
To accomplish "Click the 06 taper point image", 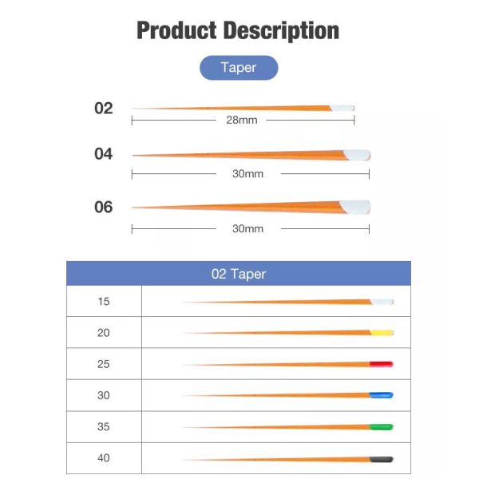I will pos(251,207).
